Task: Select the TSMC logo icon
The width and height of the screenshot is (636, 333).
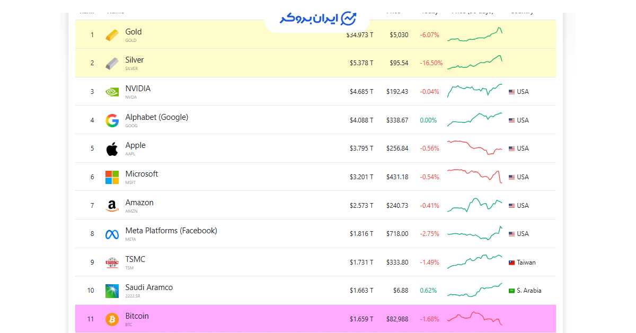Action: [112, 262]
